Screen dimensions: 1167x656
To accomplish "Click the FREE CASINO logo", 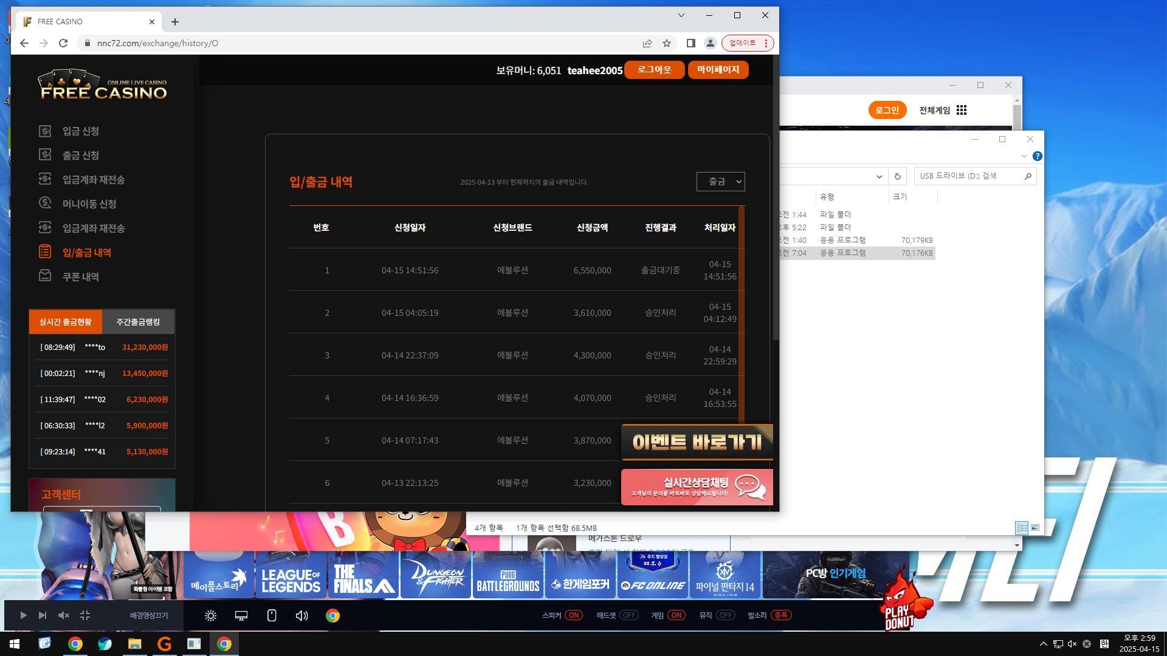I will 103,85.
